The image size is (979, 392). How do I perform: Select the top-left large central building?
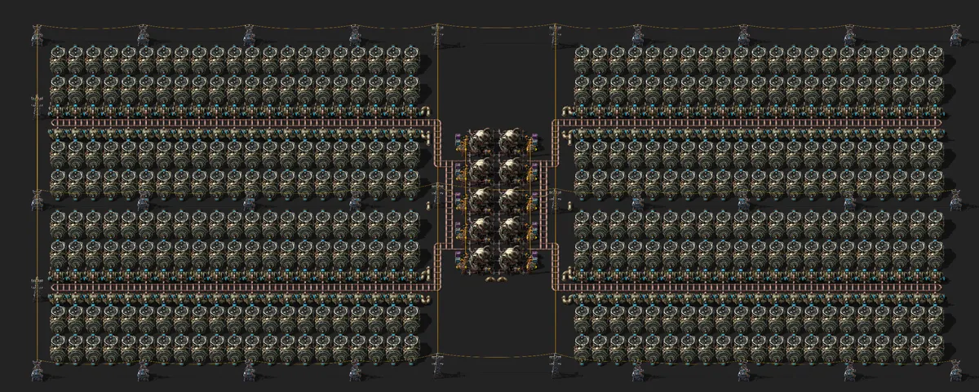pyautogui.click(x=483, y=141)
